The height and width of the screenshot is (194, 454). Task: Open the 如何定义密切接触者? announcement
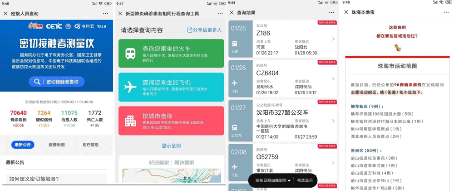tap(56, 179)
